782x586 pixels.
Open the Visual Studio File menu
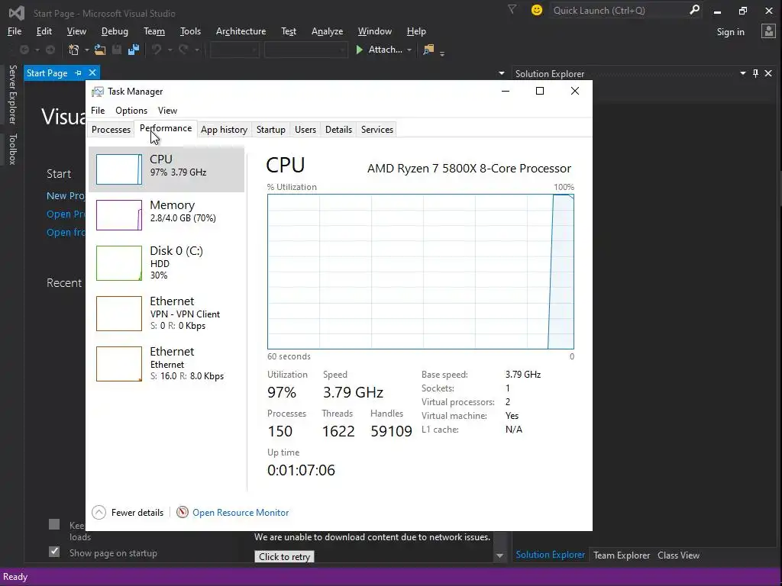[15, 31]
